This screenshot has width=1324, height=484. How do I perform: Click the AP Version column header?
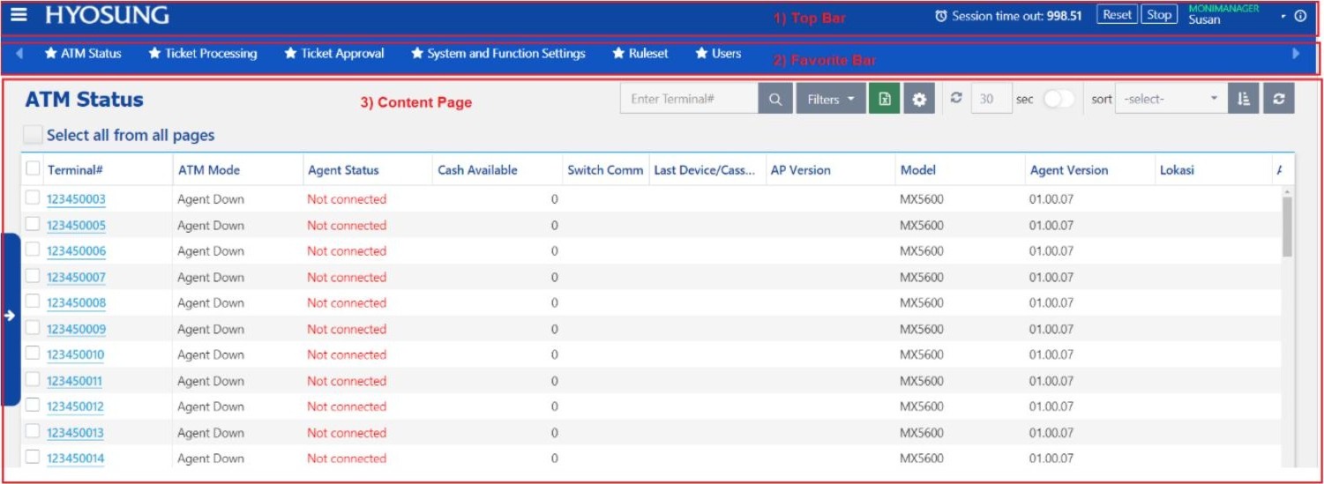[801, 170]
